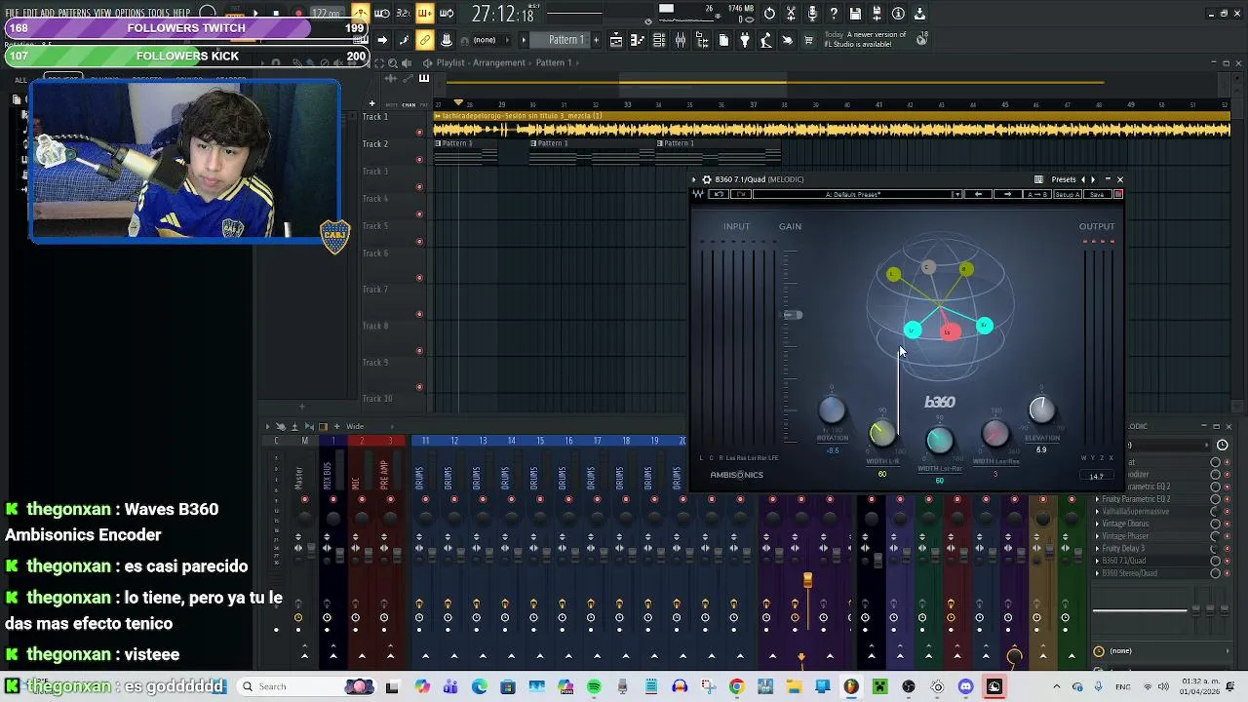Screen dimensions: 1248x702
Task: Toggle loop recording mode
Action: pos(446,14)
